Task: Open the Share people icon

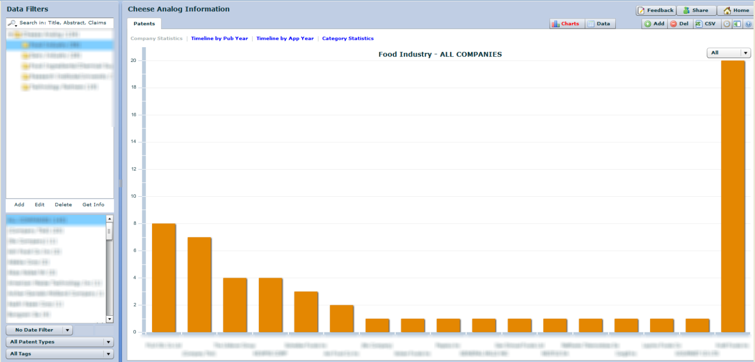Action: (x=686, y=10)
